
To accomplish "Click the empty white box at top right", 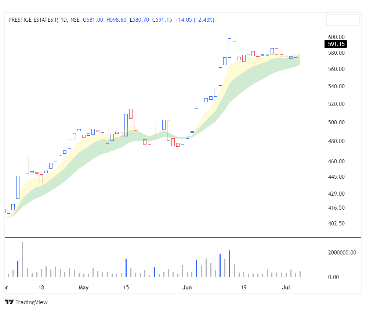I will pyautogui.click(x=343, y=20).
